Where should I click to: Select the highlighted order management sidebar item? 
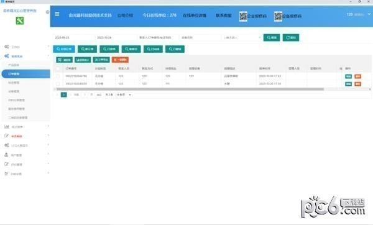click(25, 74)
